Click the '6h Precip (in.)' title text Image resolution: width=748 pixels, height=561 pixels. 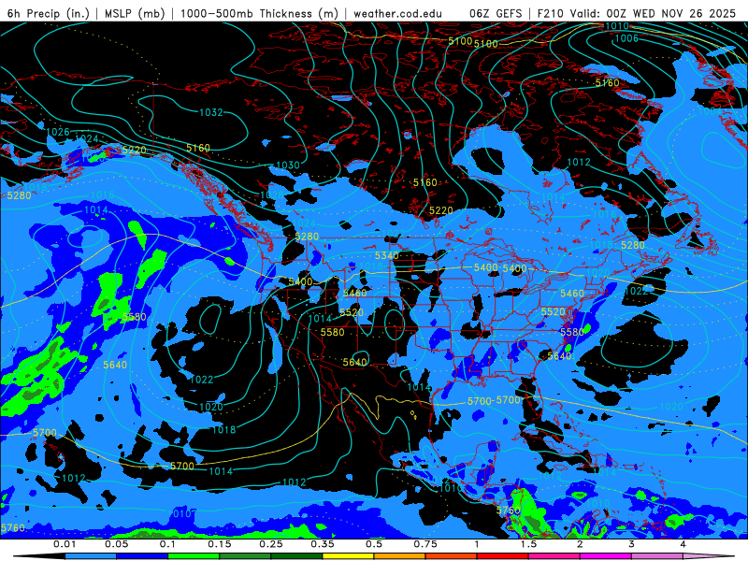pos(49,13)
